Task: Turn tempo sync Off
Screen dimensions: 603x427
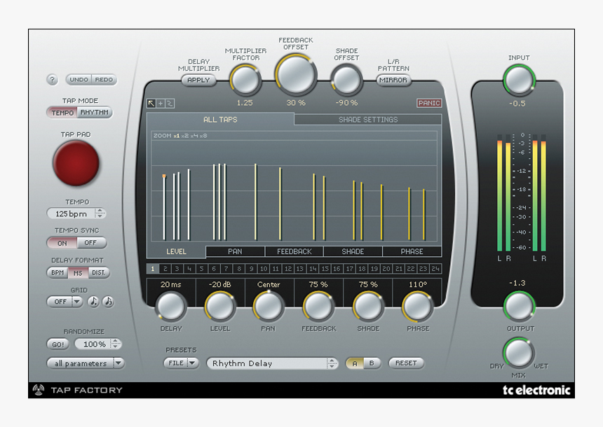Action: pyautogui.click(x=90, y=243)
